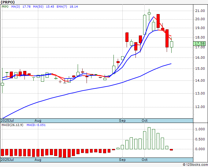Click the 21.00 price axis label
Screen dimensions: 208x167
coord(200,11)
